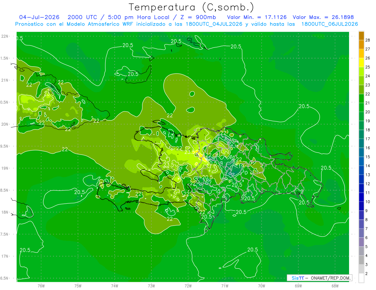The image size is (376, 290).
Task: Click the '70W' longitude axis label
Action: [x=261, y=286]
